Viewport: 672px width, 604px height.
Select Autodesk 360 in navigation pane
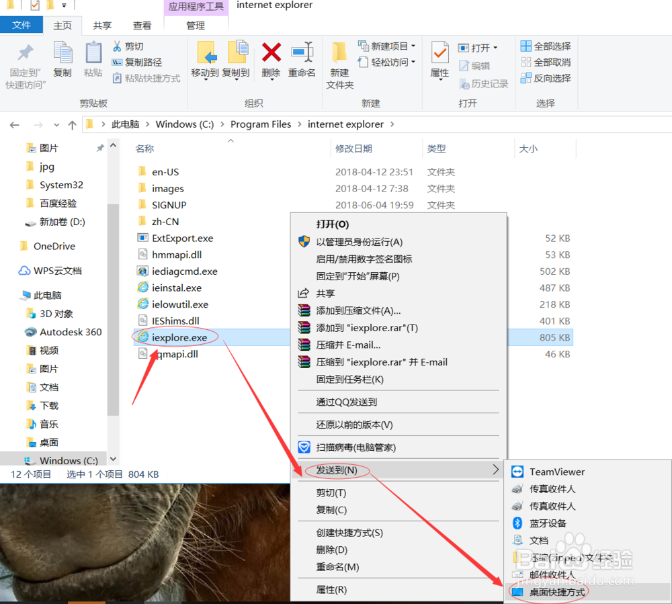point(63,332)
